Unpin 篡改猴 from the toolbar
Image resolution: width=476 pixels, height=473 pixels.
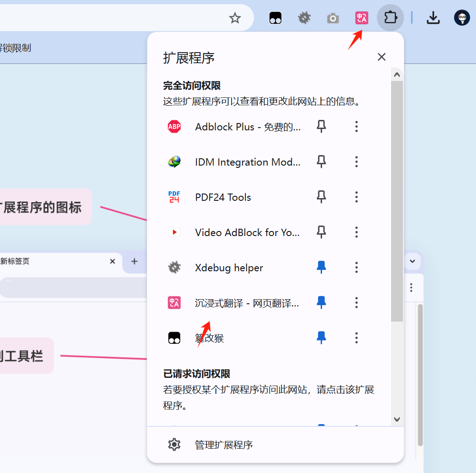[x=321, y=338]
